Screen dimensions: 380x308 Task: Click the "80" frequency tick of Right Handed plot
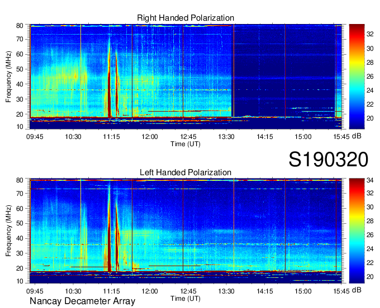pos(20,26)
